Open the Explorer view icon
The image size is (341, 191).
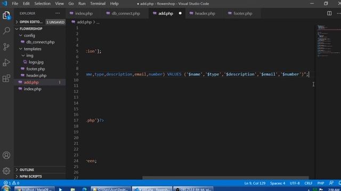[x=6, y=15]
